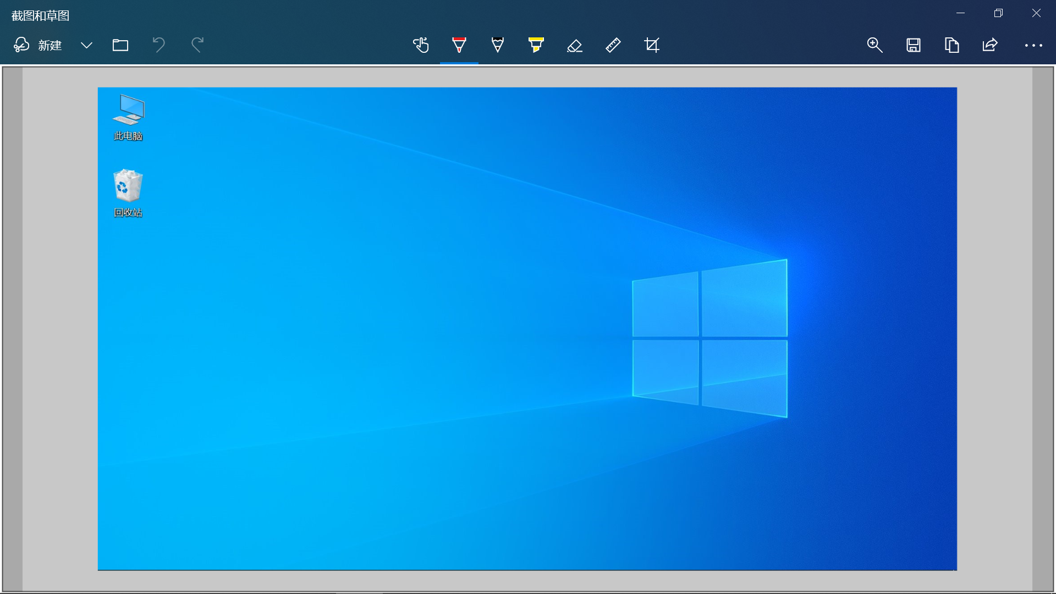Select the red ballpoint pen tool

click(x=459, y=45)
